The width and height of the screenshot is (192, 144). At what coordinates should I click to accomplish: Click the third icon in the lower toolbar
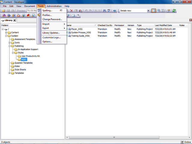click(x=14, y=16)
